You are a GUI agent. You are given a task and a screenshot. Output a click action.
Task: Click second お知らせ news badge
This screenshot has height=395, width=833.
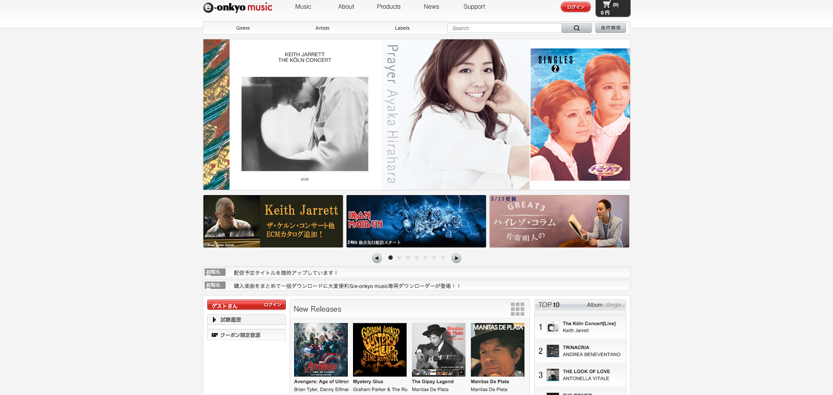tap(214, 285)
